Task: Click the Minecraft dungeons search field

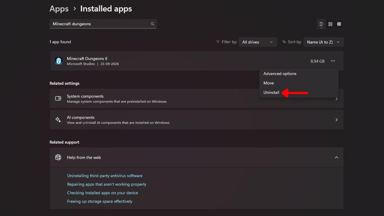Action: (x=103, y=24)
